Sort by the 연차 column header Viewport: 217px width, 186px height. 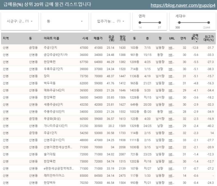tap(183, 38)
